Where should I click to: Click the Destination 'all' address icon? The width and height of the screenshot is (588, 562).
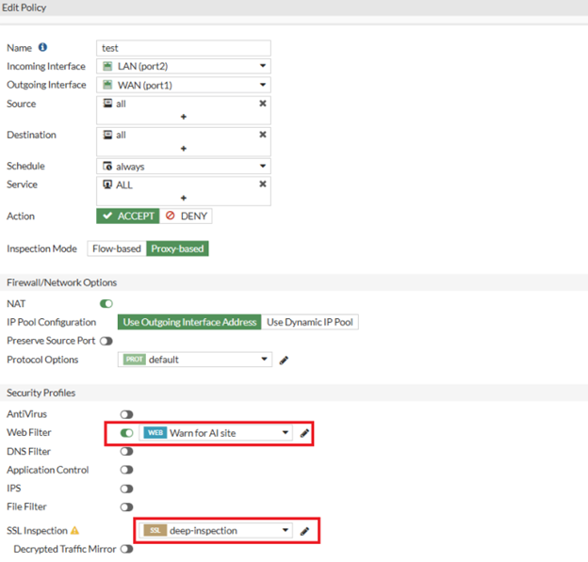(x=107, y=135)
